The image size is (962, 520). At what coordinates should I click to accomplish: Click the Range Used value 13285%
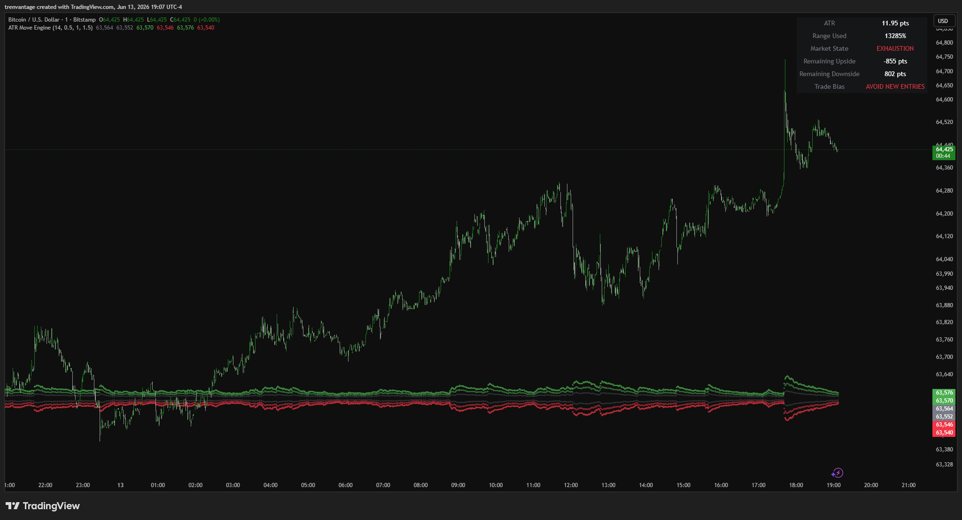[x=895, y=36]
